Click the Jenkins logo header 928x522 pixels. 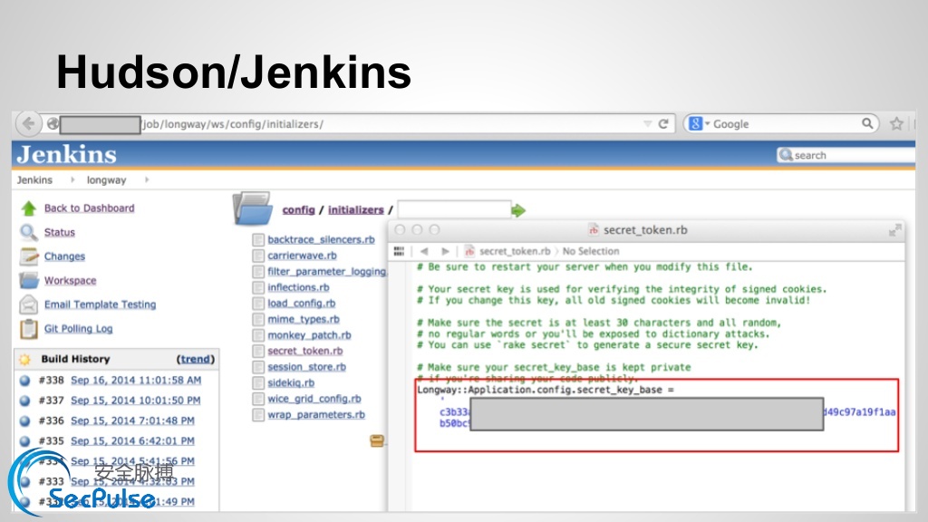[x=66, y=154]
